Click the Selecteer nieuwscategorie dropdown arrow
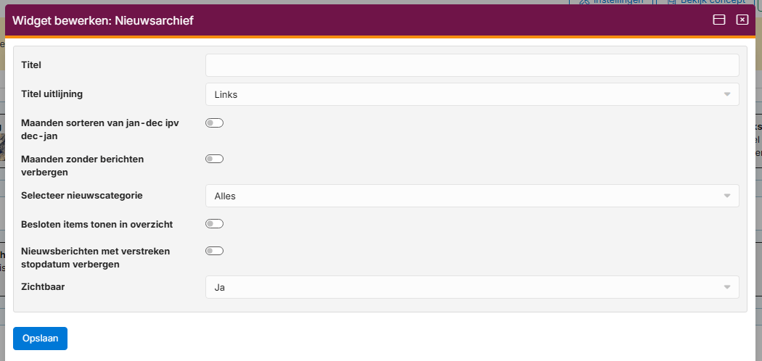 tap(727, 196)
